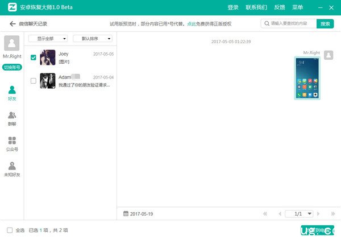Open the 1/1 page selector dropdown
Screen dimensions: 341x239
(x=299, y=214)
